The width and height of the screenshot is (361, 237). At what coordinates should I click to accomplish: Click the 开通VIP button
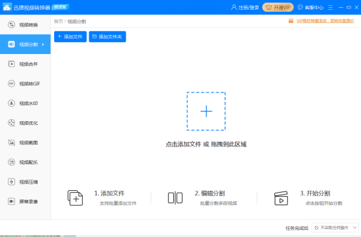click(x=278, y=7)
